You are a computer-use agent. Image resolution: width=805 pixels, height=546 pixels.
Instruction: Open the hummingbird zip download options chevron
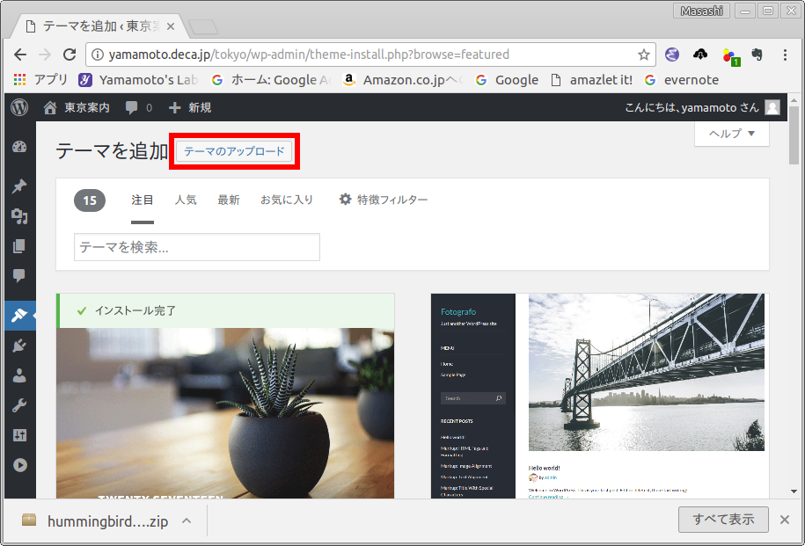187,521
